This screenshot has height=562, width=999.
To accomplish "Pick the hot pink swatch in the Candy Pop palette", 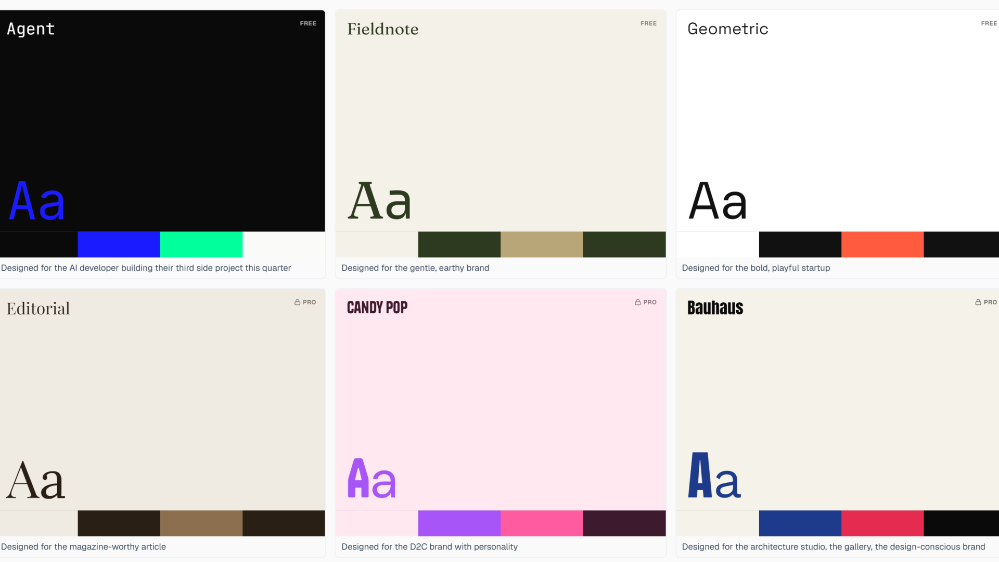I will point(542,523).
